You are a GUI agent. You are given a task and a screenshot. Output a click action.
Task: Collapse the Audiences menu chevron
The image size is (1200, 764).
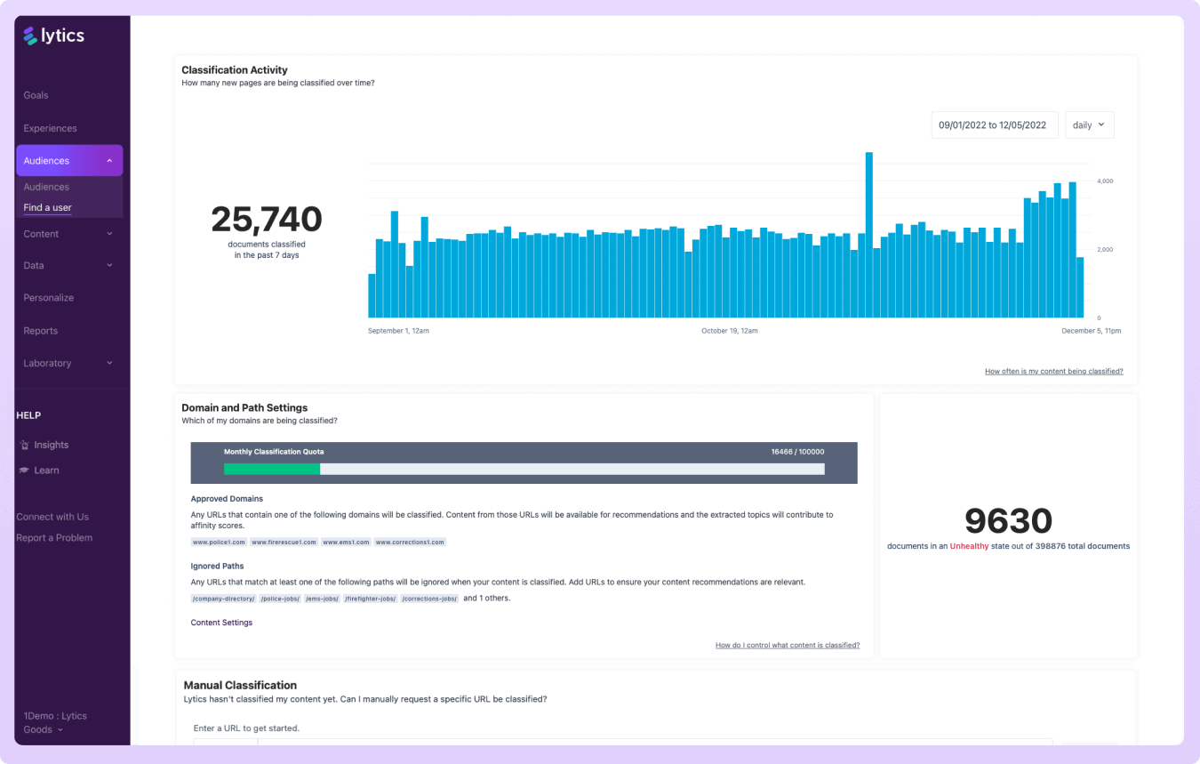click(109, 161)
